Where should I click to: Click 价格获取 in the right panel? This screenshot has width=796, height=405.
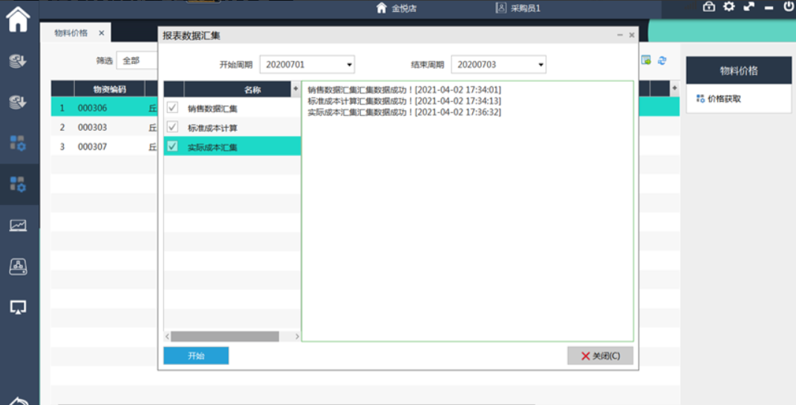tap(722, 99)
